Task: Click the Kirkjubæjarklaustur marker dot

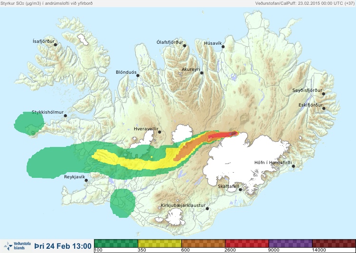Action: click(x=207, y=208)
